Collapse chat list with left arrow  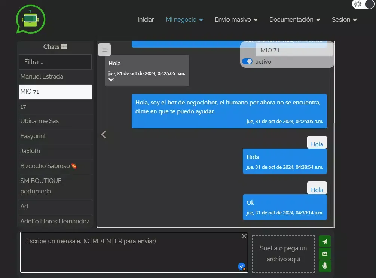coord(104,134)
